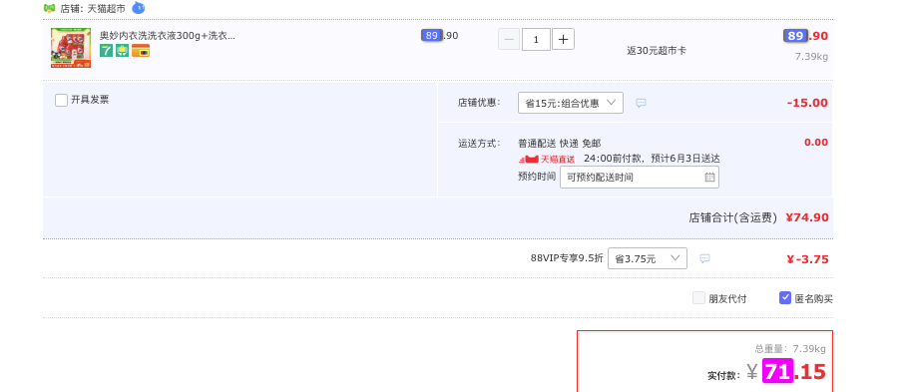This screenshot has width=905, height=392.
Task: Click the quantity input field
Action: [536, 39]
